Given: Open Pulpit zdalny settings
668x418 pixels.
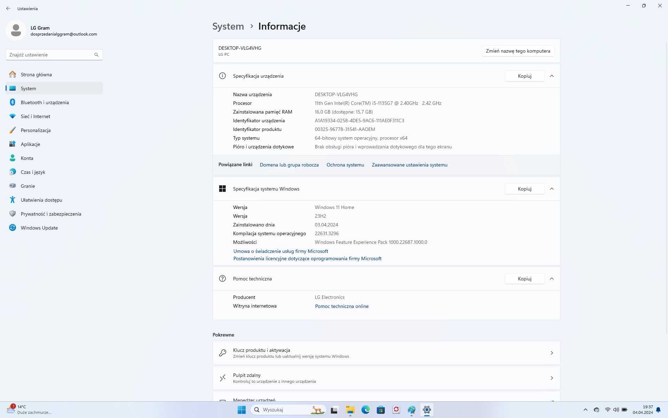Looking at the screenshot, I should (386, 378).
